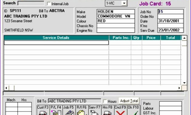The width and height of the screenshot is (191, 115).
Task: Click the first Mech entry cell
Action: coord(12,105)
